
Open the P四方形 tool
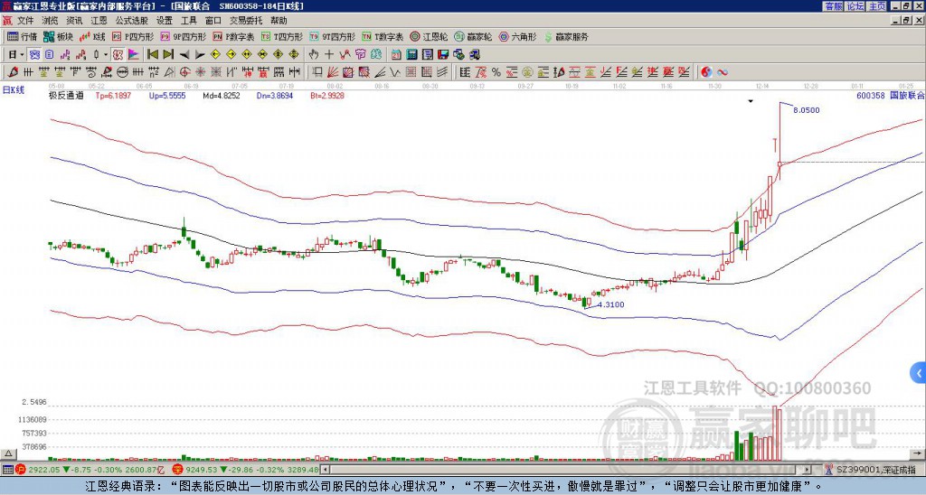tap(133, 37)
